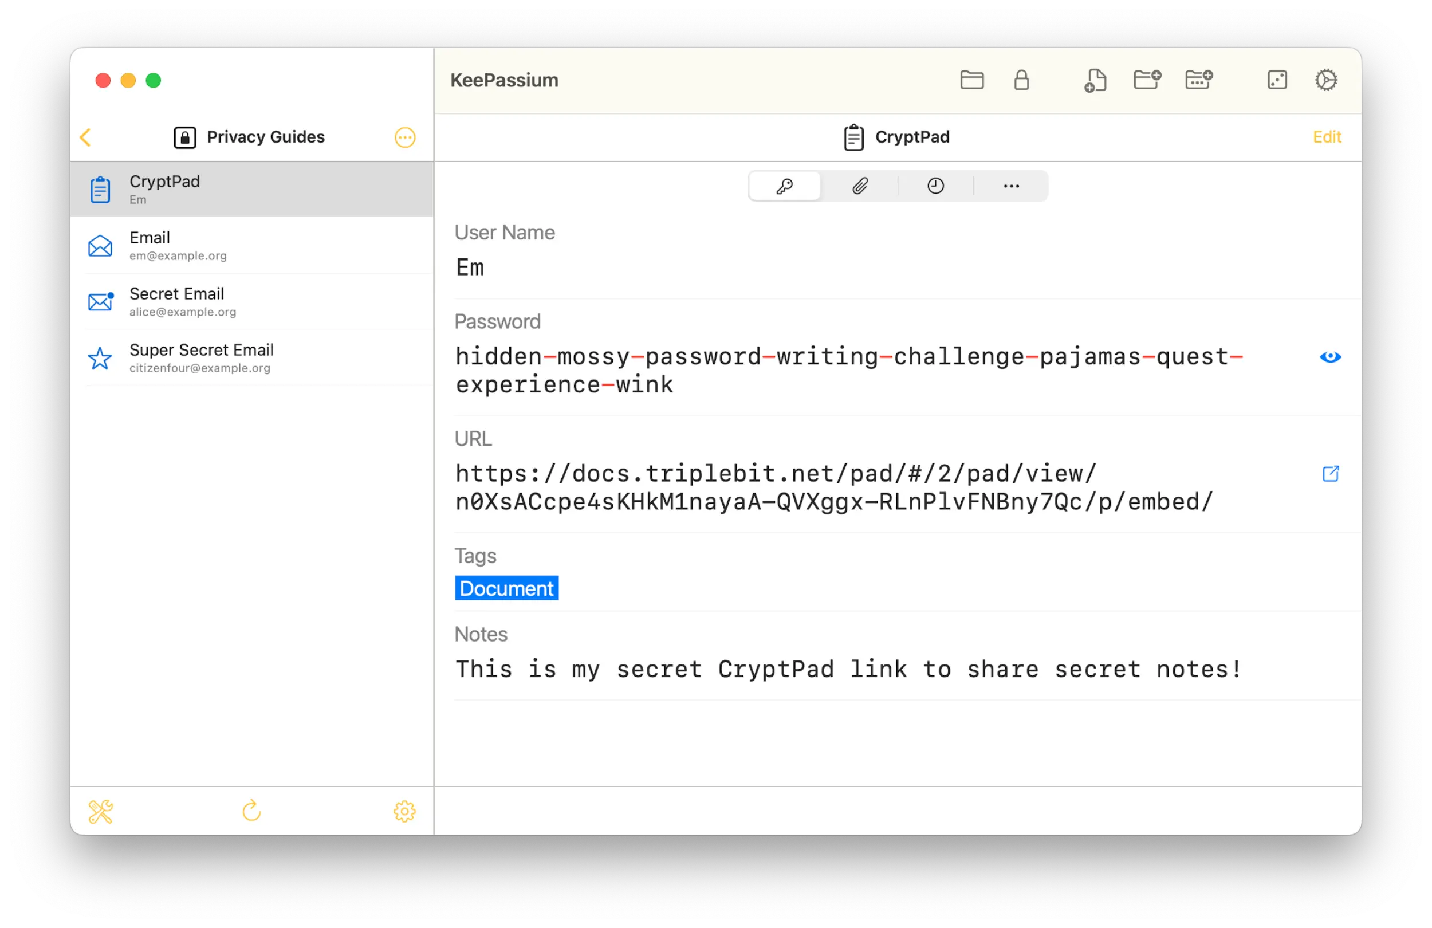Open more entry options with the ellipsis tab
Image resolution: width=1432 pixels, height=928 pixels.
coord(1011,186)
